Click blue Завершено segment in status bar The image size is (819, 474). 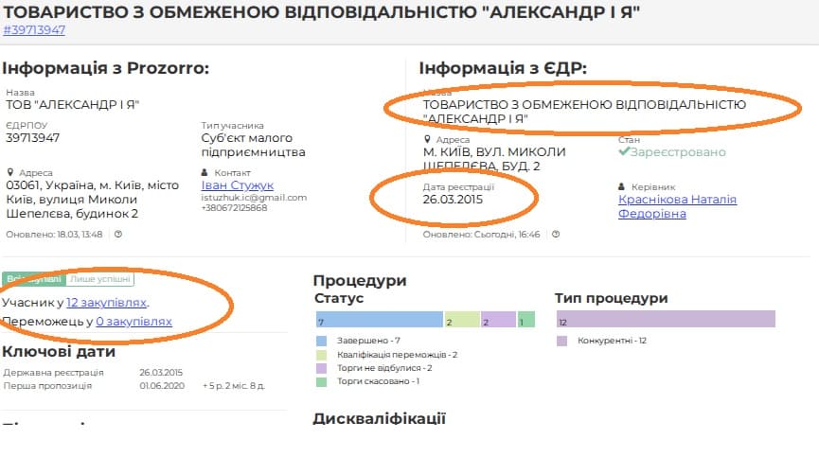(379, 320)
